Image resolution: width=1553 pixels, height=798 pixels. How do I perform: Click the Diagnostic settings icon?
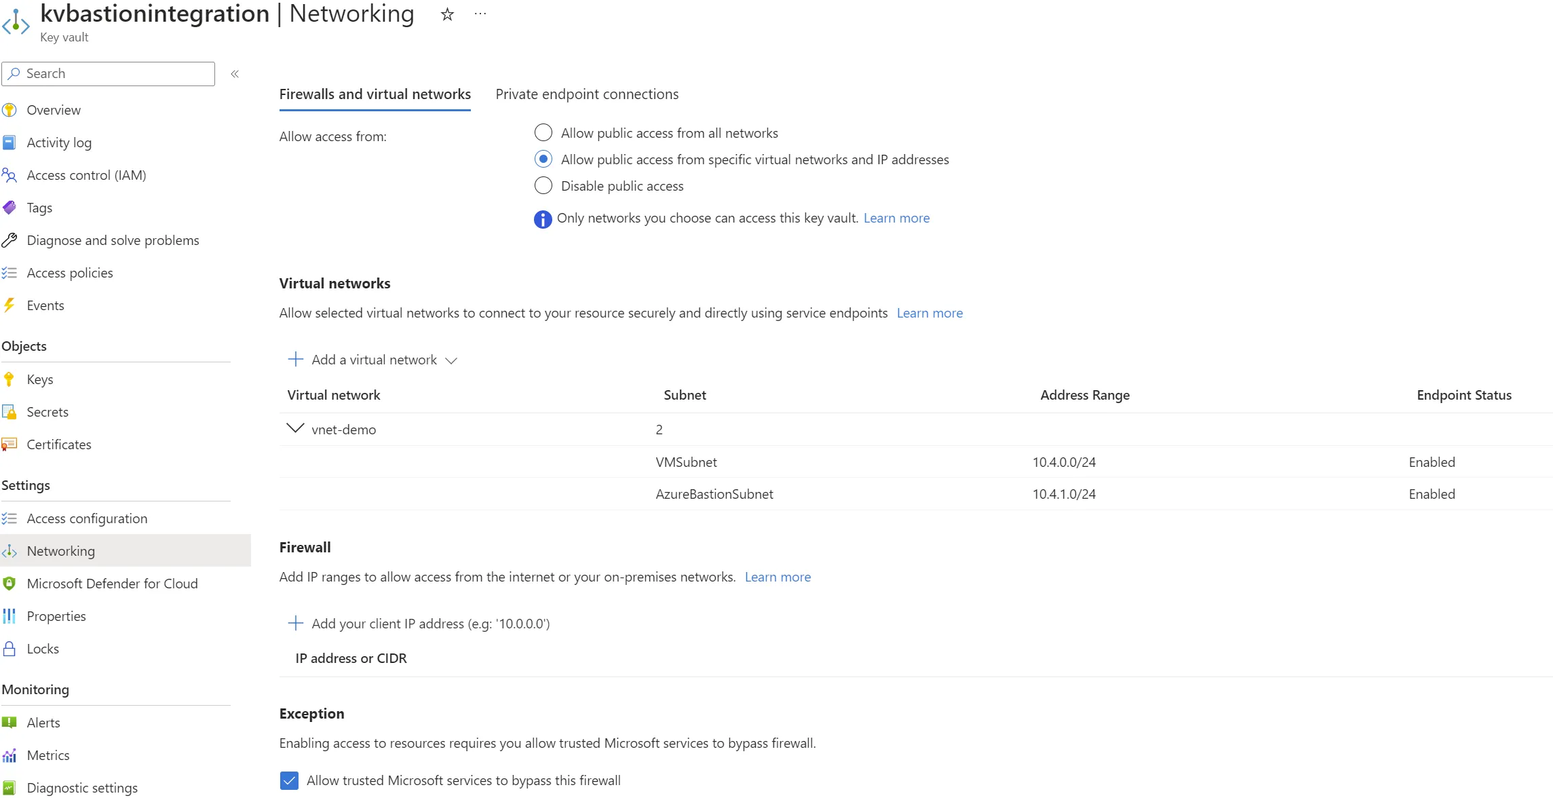click(9, 788)
